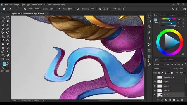Hide Layer 9

tap(155, 82)
